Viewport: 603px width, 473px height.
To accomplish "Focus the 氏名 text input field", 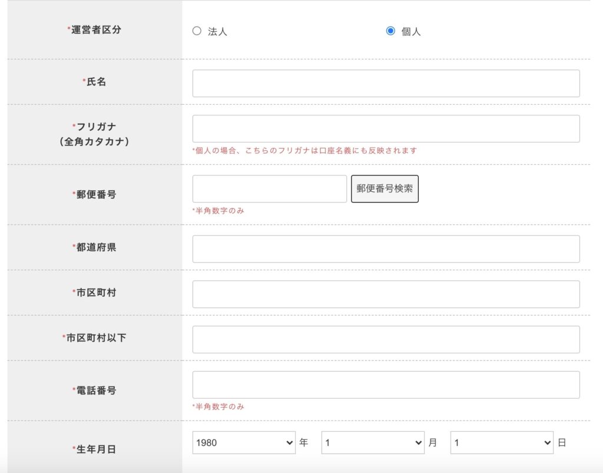I will click(386, 84).
